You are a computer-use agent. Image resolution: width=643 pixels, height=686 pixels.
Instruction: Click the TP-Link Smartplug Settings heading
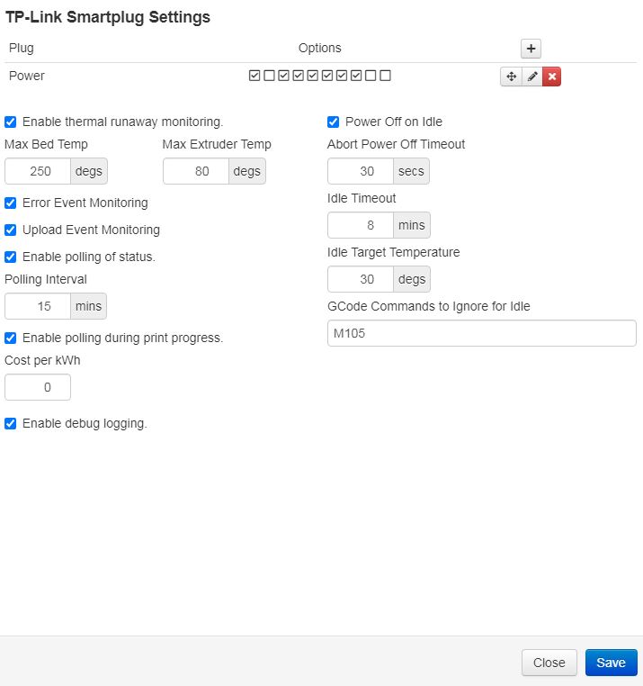(108, 17)
